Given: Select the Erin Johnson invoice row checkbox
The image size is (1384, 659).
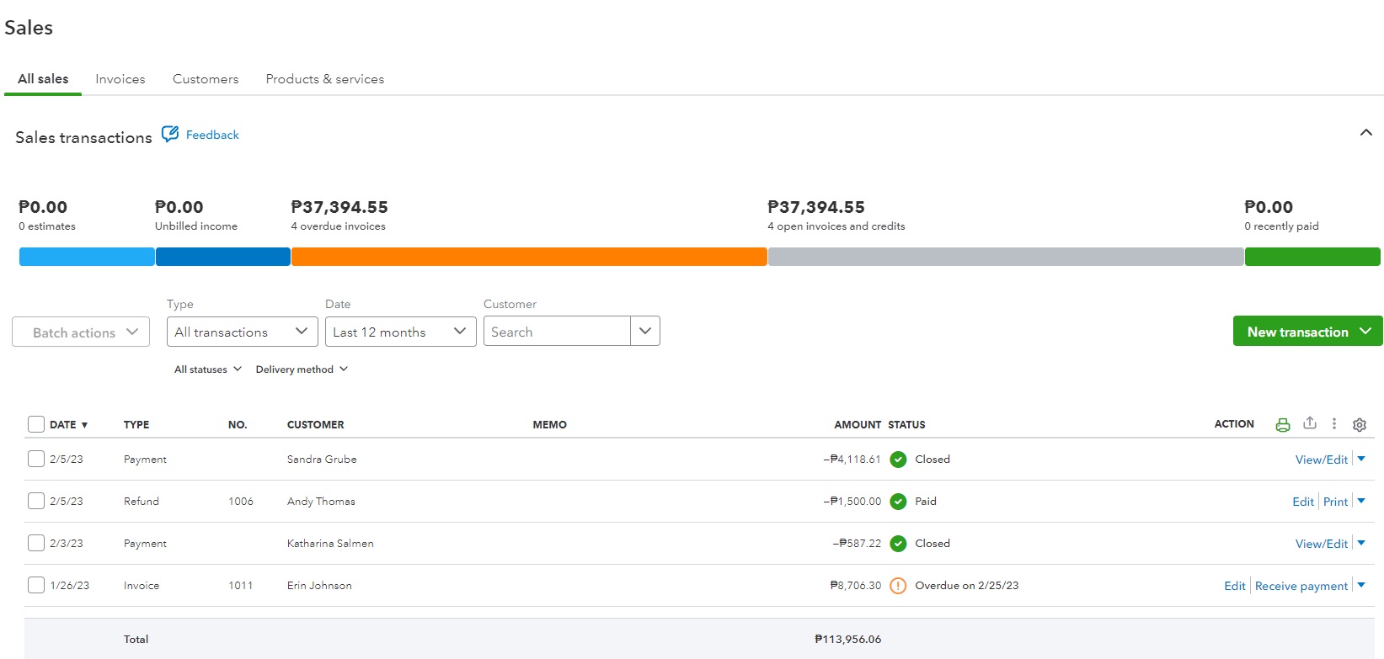Looking at the screenshot, I should [36, 585].
